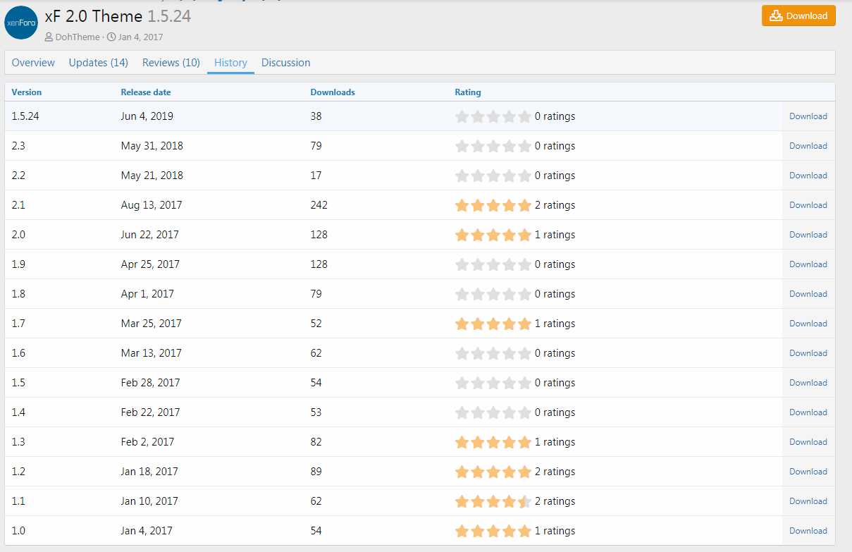Download version 1.9 from the list
Screen dimensions: 852x552
click(x=808, y=264)
